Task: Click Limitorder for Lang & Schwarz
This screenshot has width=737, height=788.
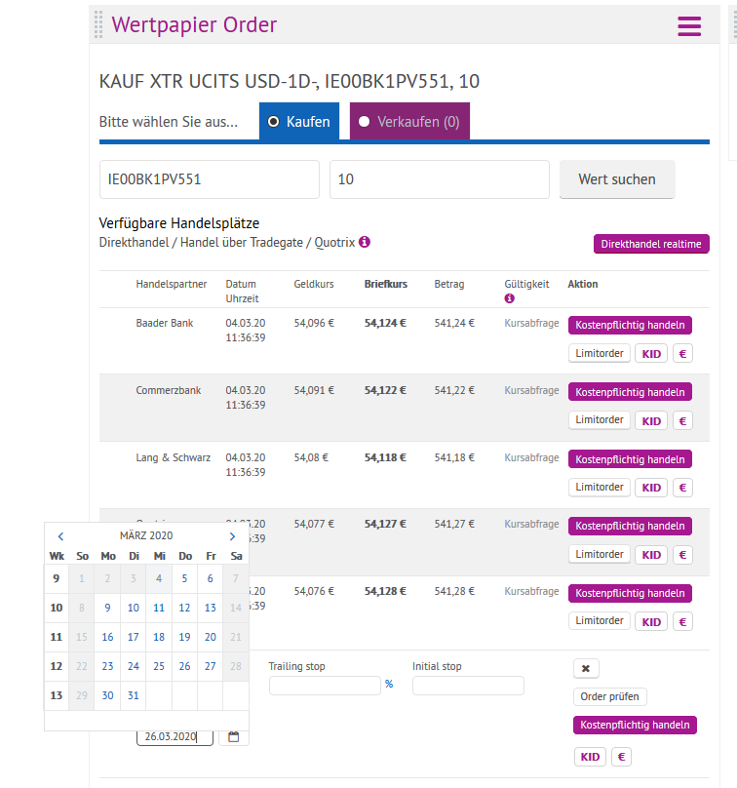Action: (600, 487)
